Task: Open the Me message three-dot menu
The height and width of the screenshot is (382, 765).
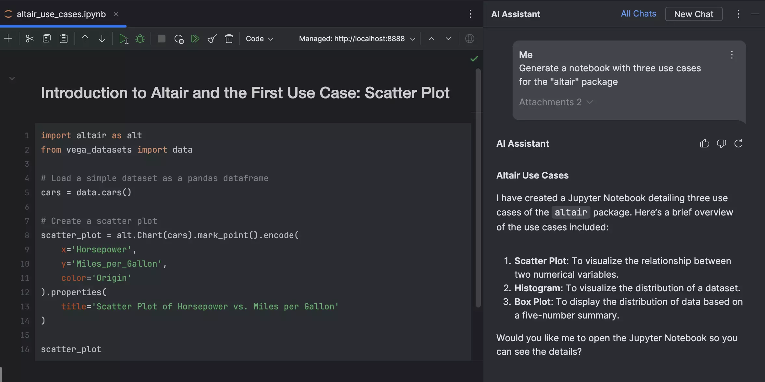Action: pos(732,55)
